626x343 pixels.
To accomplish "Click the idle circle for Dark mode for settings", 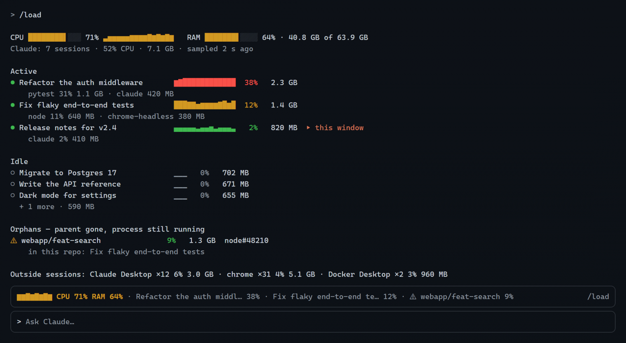I will 12,195.
